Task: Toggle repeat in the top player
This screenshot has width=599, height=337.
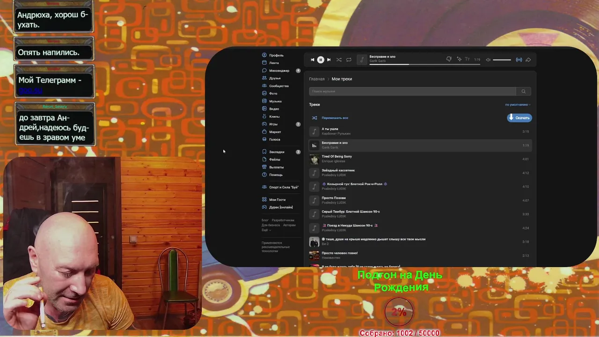Action: pyautogui.click(x=349, y=59)
